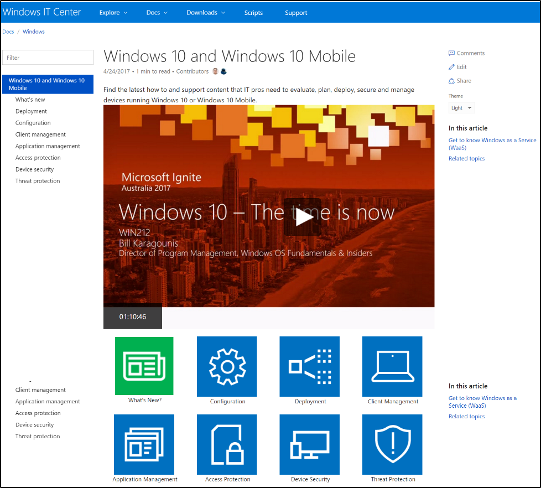Screen dimensions: 541x488
Task: Click Threat Protection tile caption
Action: point(393,479)
